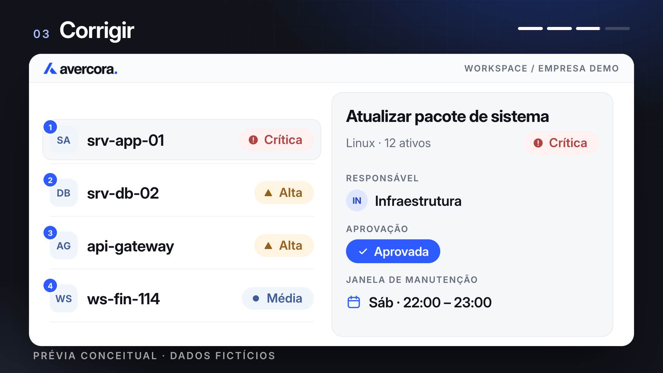Click the first progress step indicator
This screenshot has height=373, width=663.
point(530,29)
